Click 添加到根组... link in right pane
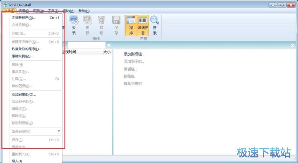Screen dimensions: 298x163 coord(134,54)
